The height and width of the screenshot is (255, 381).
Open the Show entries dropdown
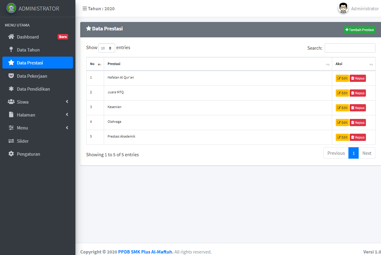coord(106,48)
